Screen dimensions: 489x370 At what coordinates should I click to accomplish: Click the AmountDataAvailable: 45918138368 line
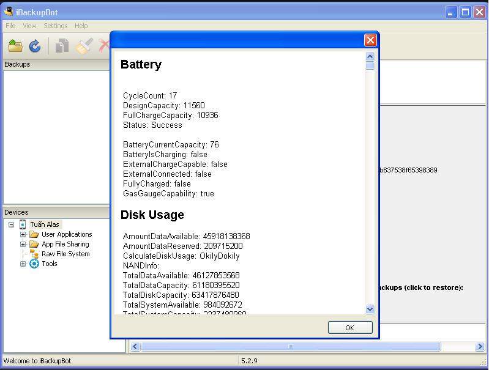(x=187, y=236)
